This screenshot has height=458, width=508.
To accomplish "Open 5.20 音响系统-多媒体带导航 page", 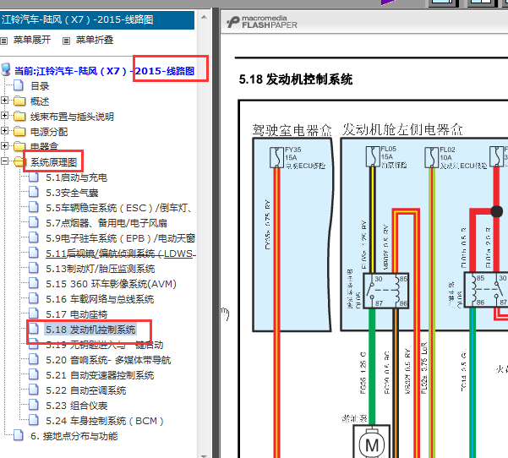I will coord(108,360).
